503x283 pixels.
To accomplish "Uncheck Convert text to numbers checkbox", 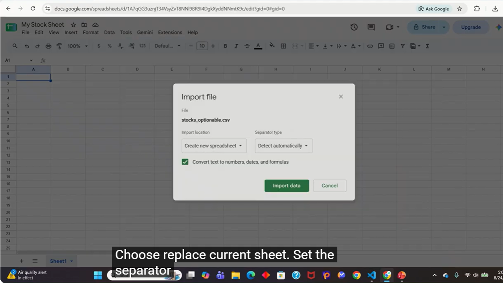I will (185, 162).
